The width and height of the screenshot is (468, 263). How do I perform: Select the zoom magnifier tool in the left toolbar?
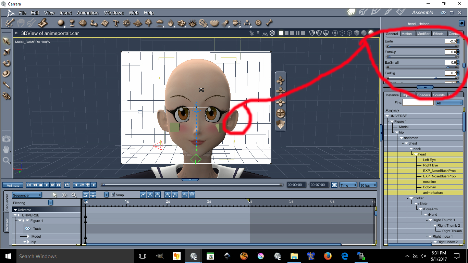[x=6, y=160]
